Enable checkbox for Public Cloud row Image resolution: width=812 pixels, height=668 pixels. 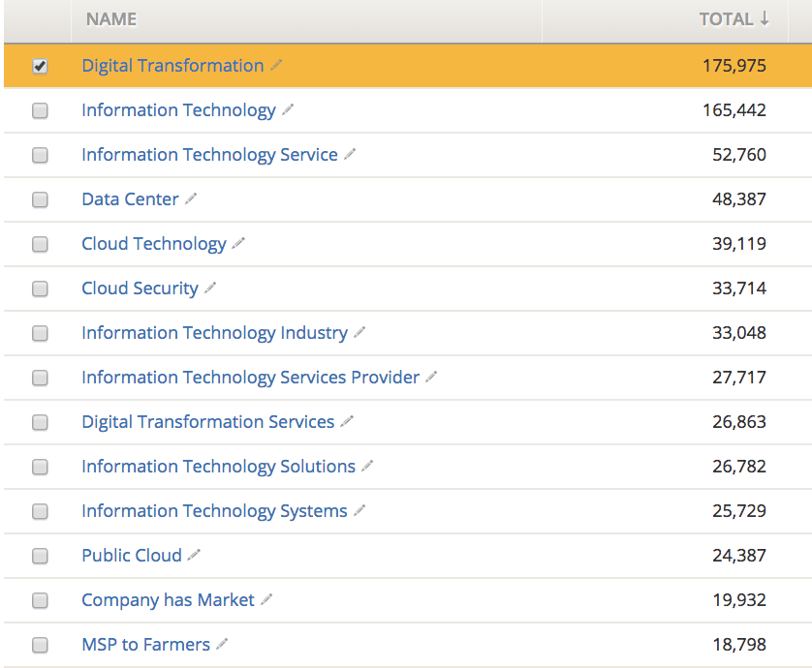tap(40, 557)
